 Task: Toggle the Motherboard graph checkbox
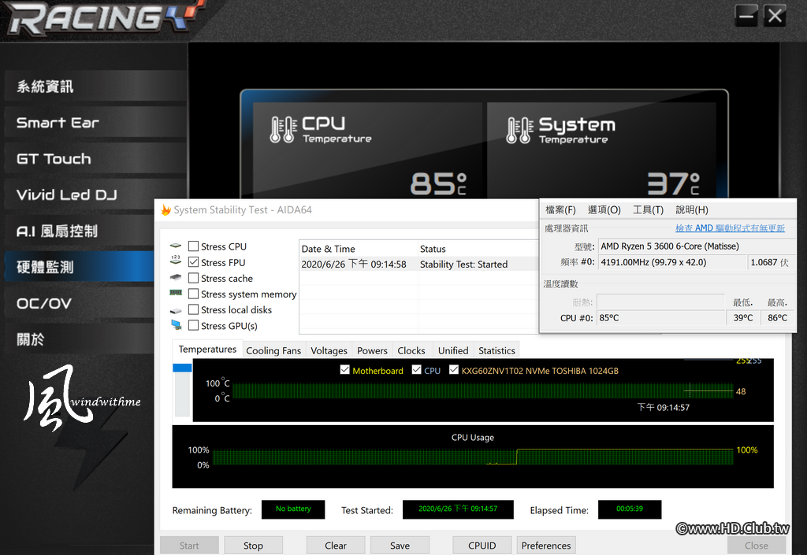click(x=345, y=369)
